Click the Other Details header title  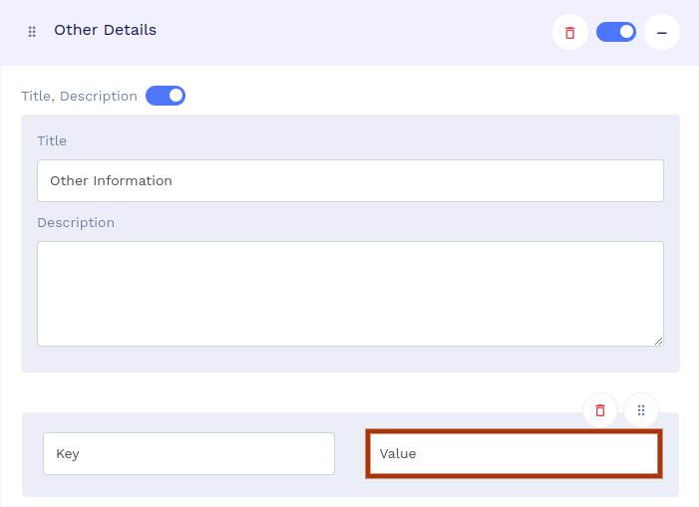click(105, 30)
